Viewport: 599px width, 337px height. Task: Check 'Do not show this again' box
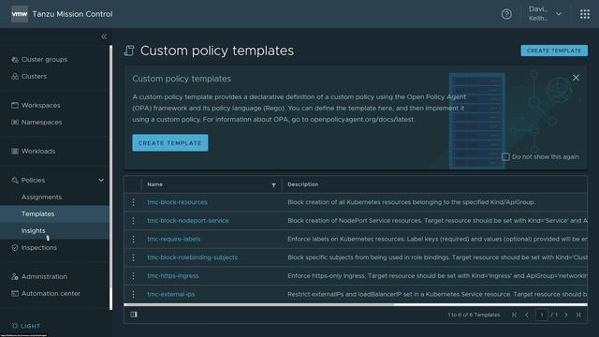(505, 156)
